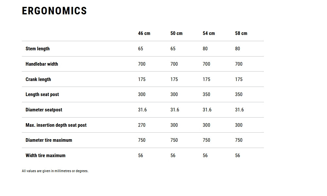
Task: Click the Width tire maximum label
Action: coord(45,155)
